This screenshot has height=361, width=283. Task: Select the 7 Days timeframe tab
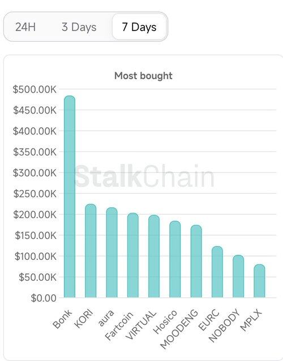pyautogui.click(x=139, y=27)
